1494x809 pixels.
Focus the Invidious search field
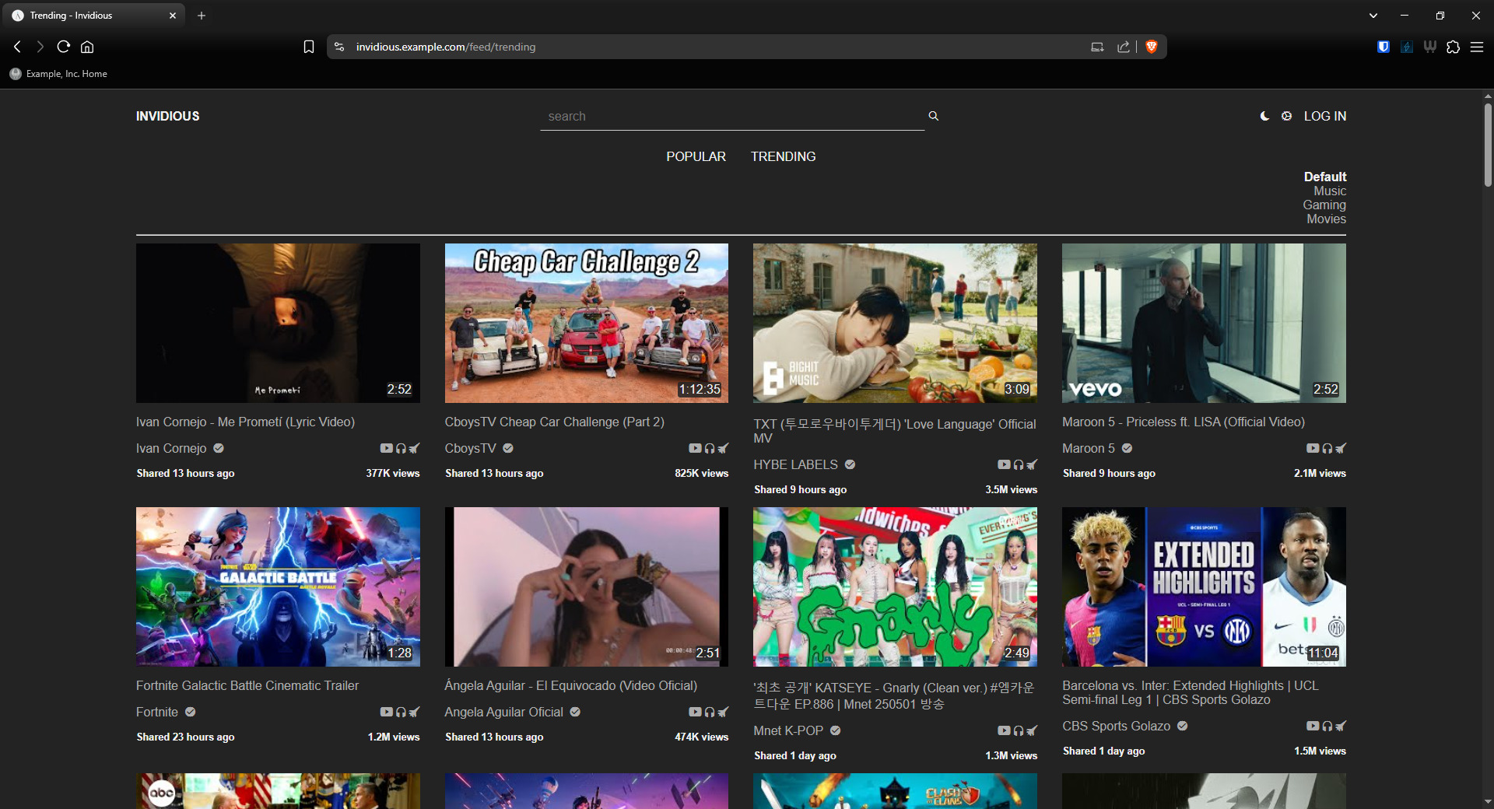coord(731,117)
